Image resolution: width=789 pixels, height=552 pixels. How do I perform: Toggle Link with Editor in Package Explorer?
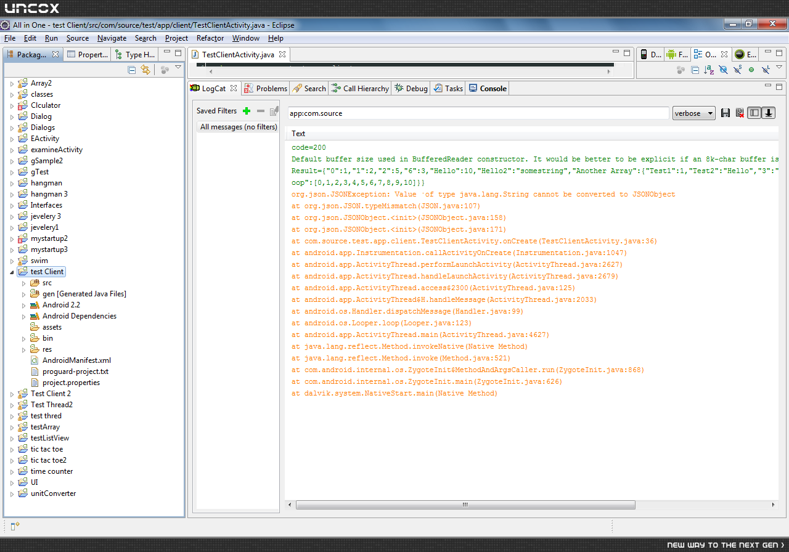coord(145,70)
